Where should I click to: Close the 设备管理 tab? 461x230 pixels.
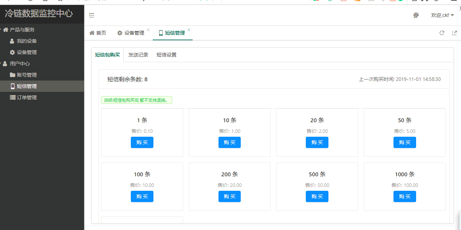[x=148, y=30]
